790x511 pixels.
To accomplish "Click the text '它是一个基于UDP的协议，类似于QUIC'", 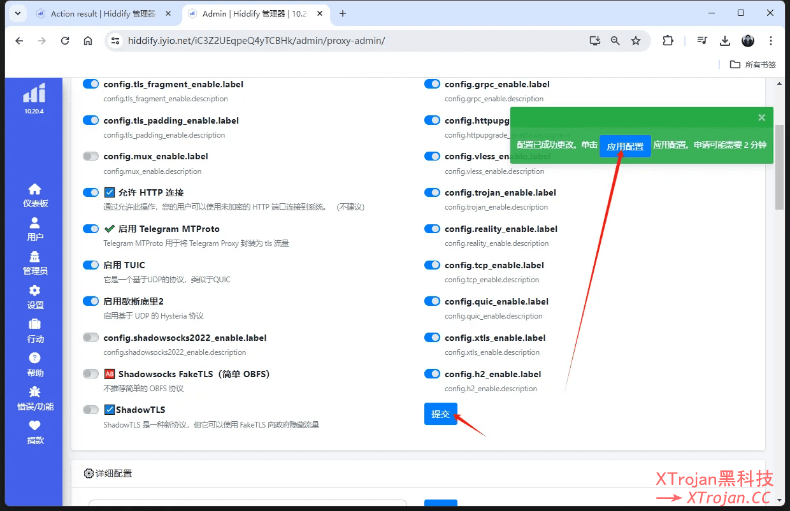I will pyautogui.click(x=167, y=280).
